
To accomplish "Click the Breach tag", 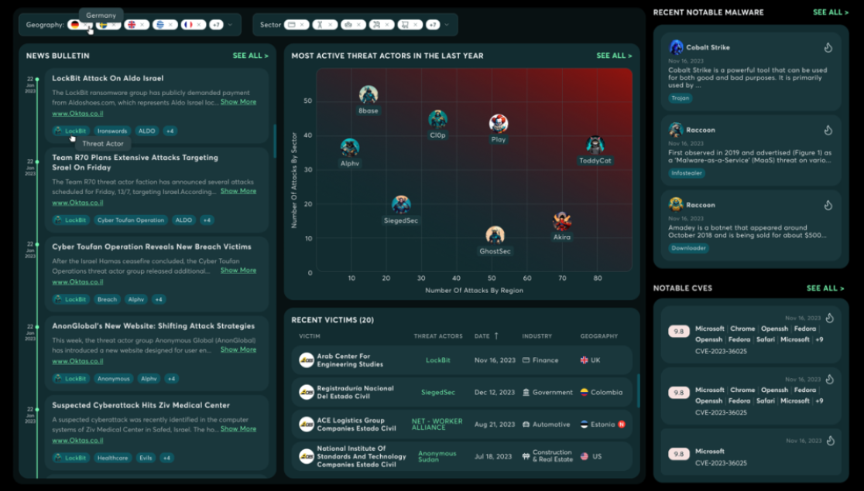I will 107,299.
